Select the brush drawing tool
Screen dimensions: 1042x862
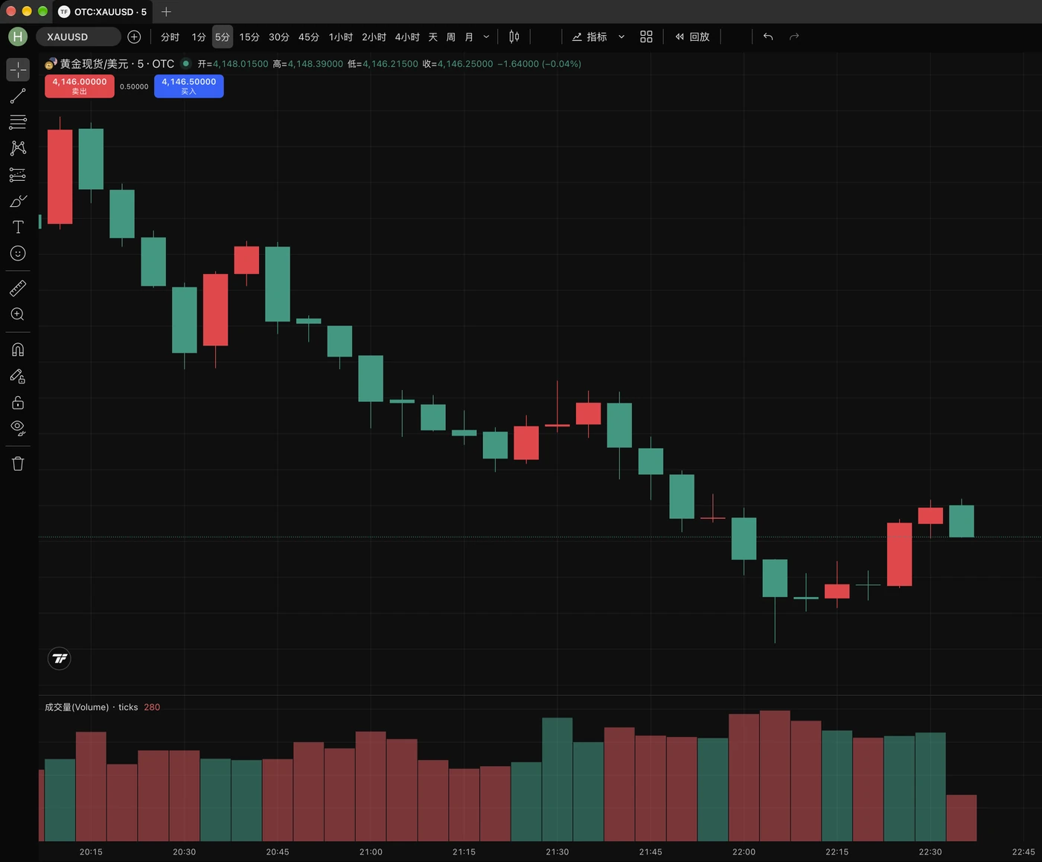click(x=18, y=201)
